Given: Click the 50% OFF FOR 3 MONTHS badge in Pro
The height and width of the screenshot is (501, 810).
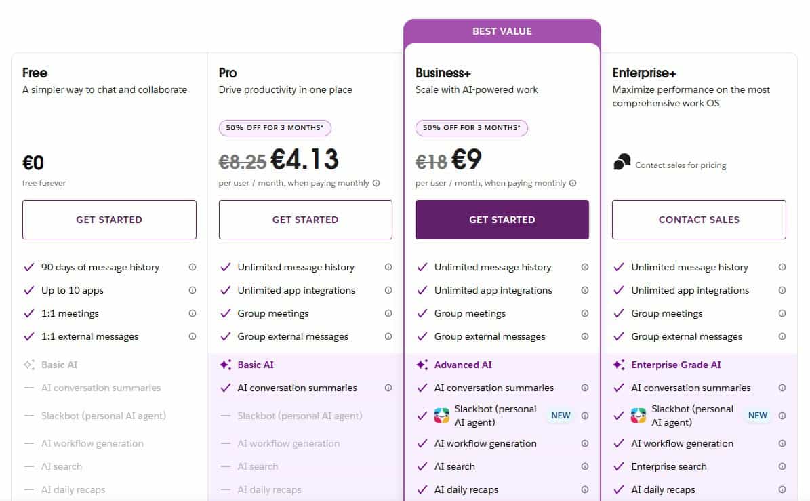Looking at the screenshot, I should pos(275,127).
